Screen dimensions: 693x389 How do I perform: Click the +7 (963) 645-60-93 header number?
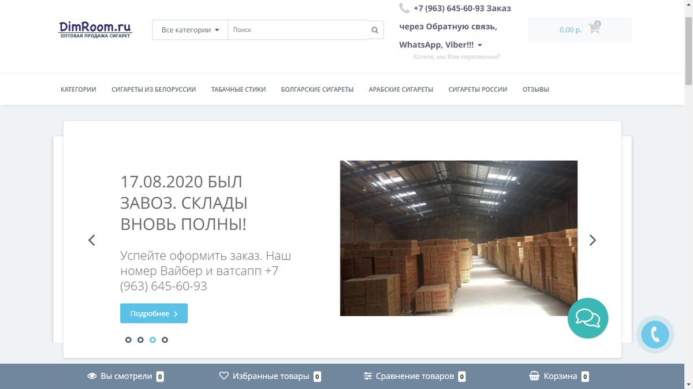tap(449, 9)
